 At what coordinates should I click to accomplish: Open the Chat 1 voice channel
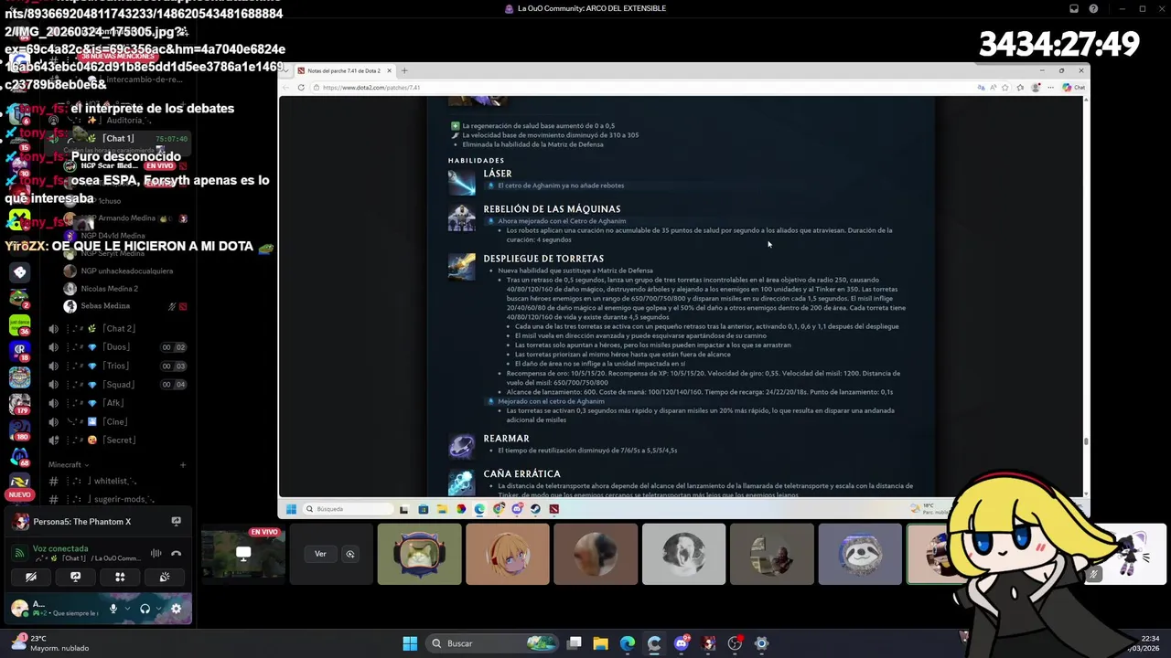coord(117,138)
